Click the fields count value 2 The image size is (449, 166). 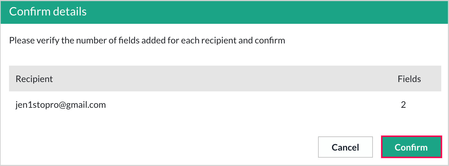[x=403, y=105]
